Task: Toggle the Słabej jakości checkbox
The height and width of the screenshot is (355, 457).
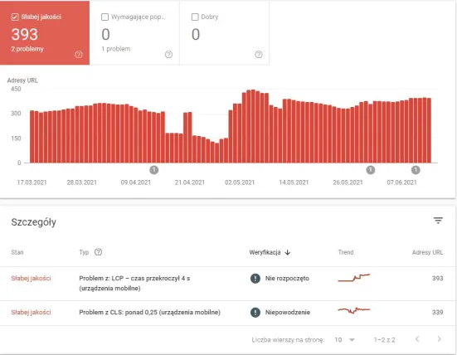Action: (x=15, y=17)
